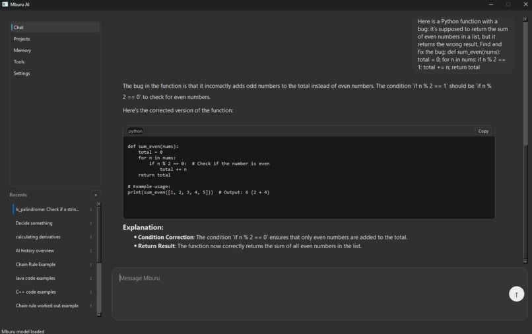Copy the python code block
Screen dimensions: 532x334
pos(483,131)
